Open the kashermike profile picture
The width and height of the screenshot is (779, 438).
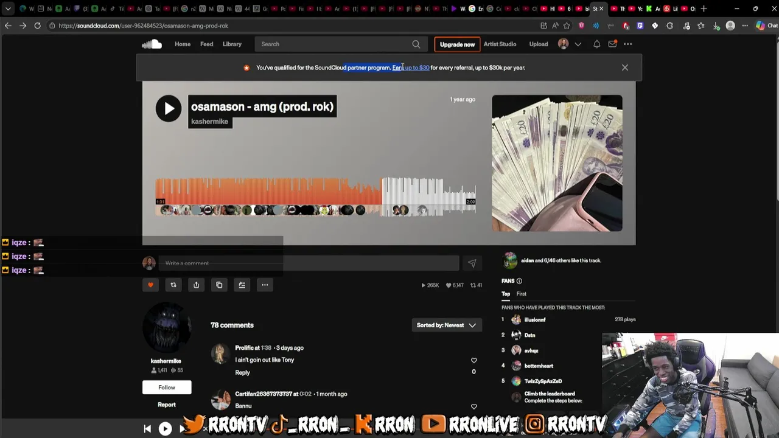[x=167, y=327]
